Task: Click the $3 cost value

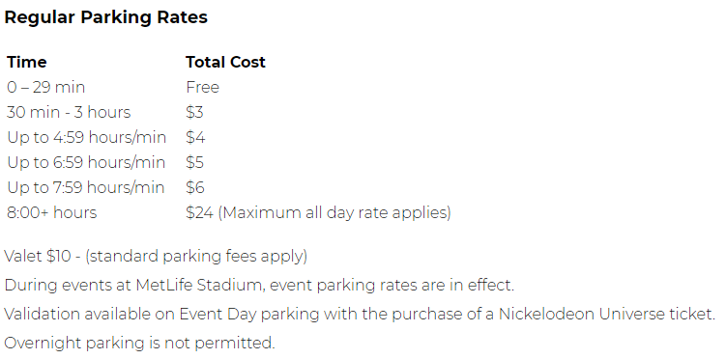Action: click(194, 112)
